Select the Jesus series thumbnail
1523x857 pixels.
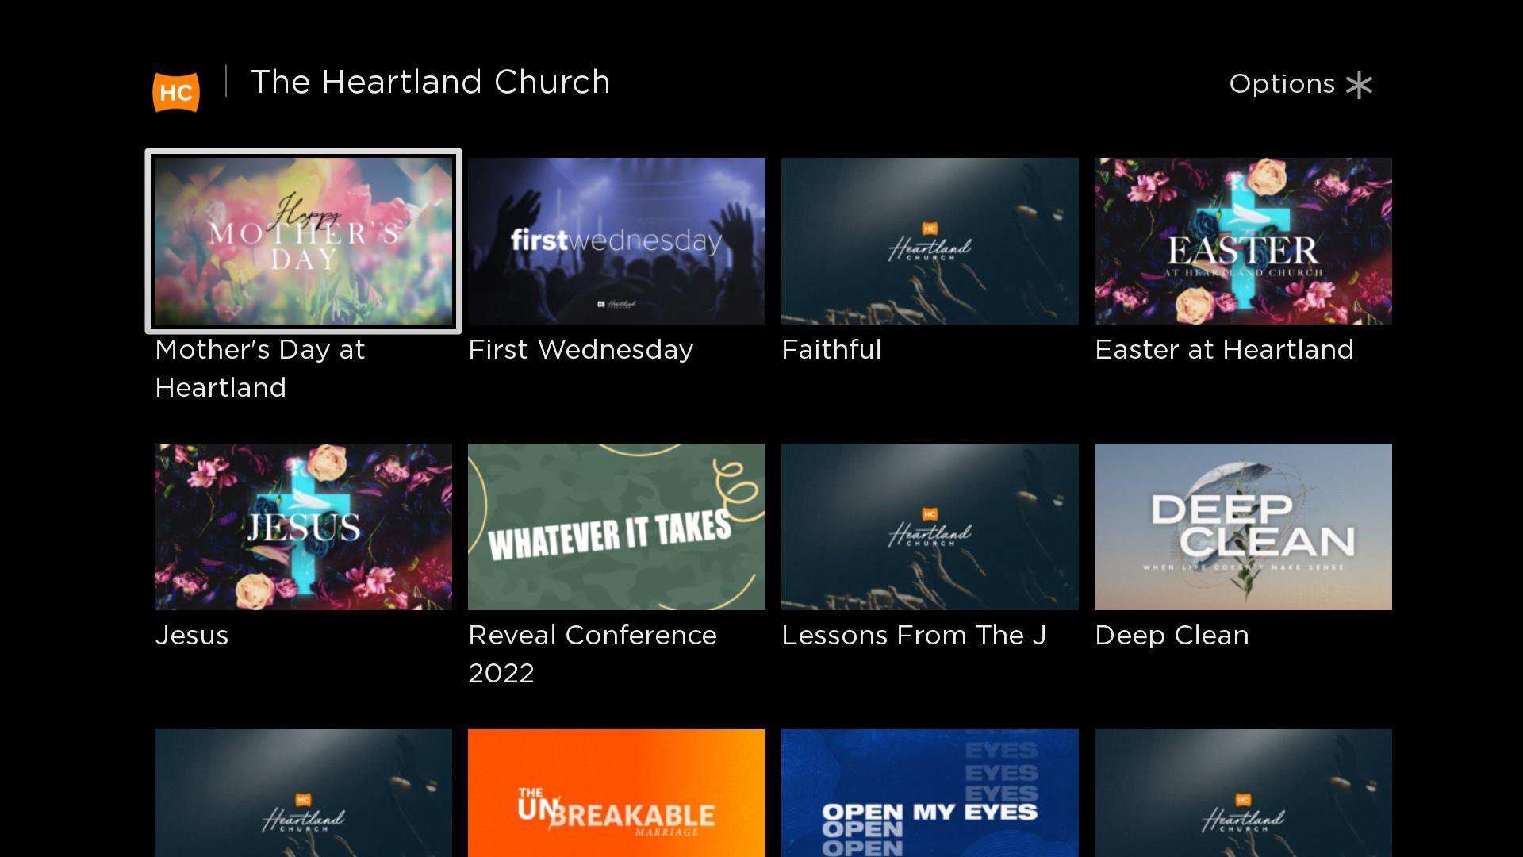coord(303,527)
